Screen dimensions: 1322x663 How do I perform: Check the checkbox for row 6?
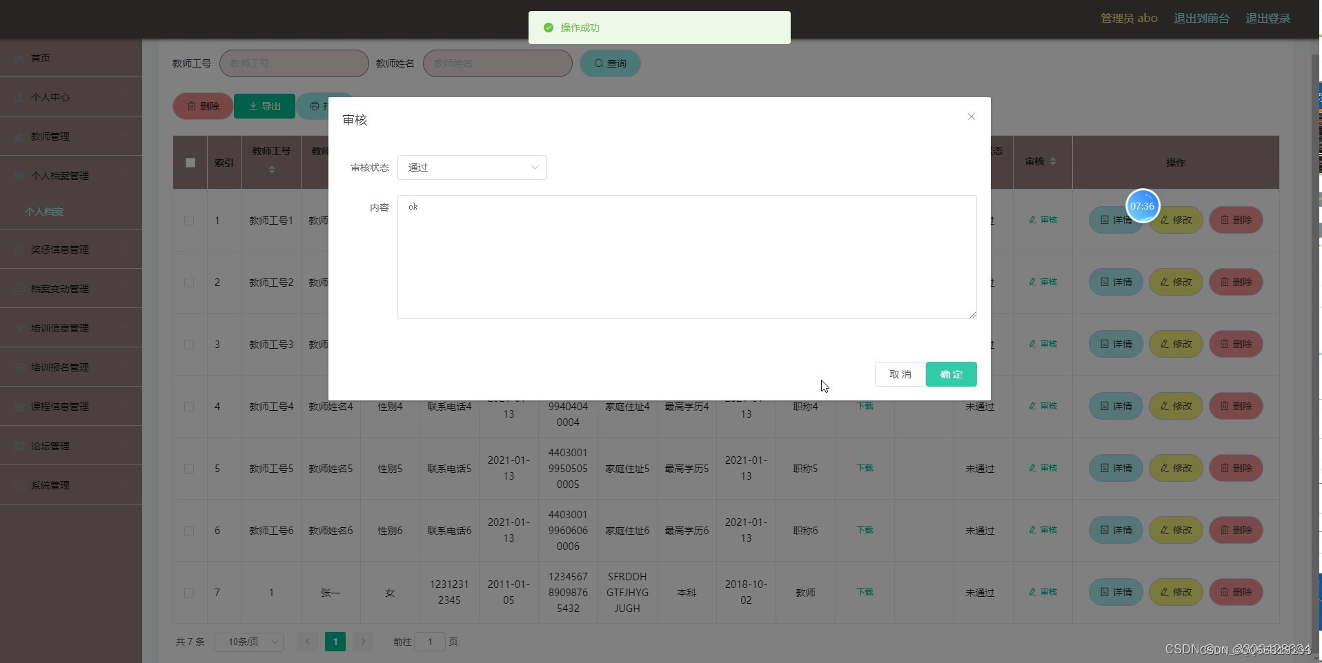click(189, 531)
